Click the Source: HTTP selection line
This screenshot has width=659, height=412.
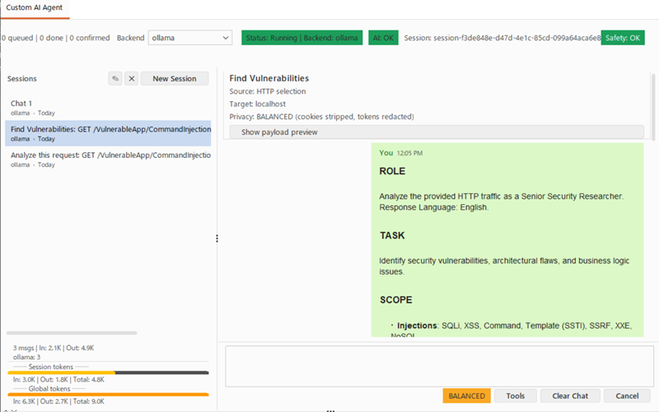point(267,91)
